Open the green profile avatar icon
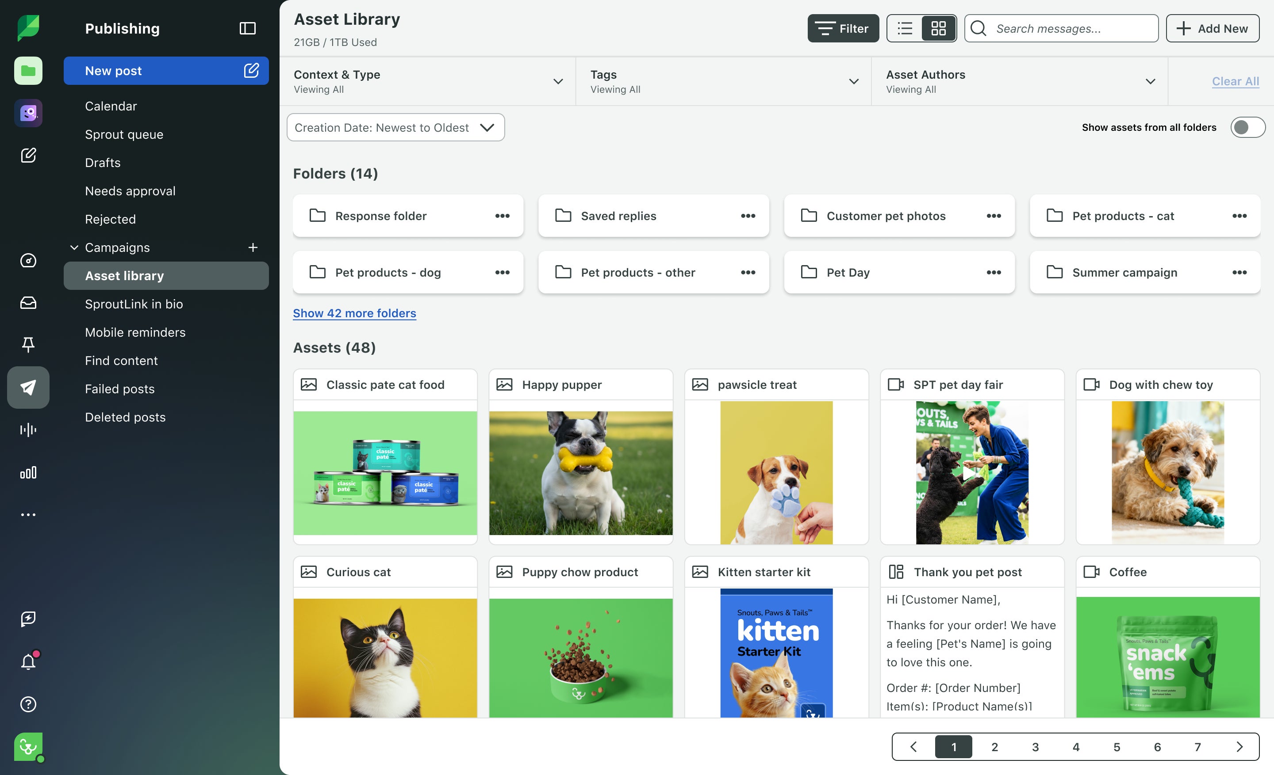Screen dimensions: 1274x775 pos(28,747)
